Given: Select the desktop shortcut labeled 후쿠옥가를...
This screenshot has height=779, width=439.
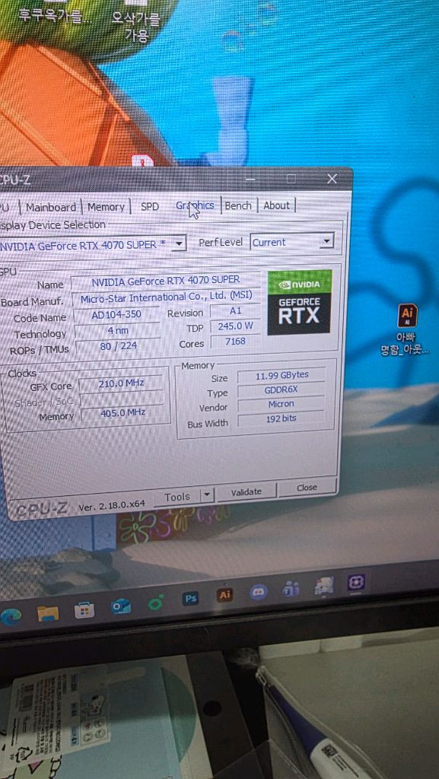Looking at the screenshot, I should (x=56, y=12).
